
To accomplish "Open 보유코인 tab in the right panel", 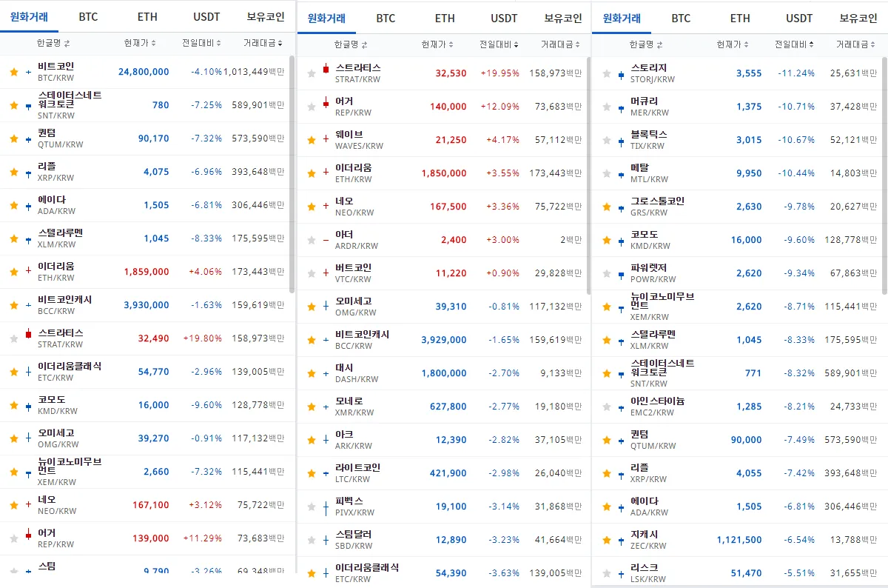I will pyautogui.click(x=858, y=19).
